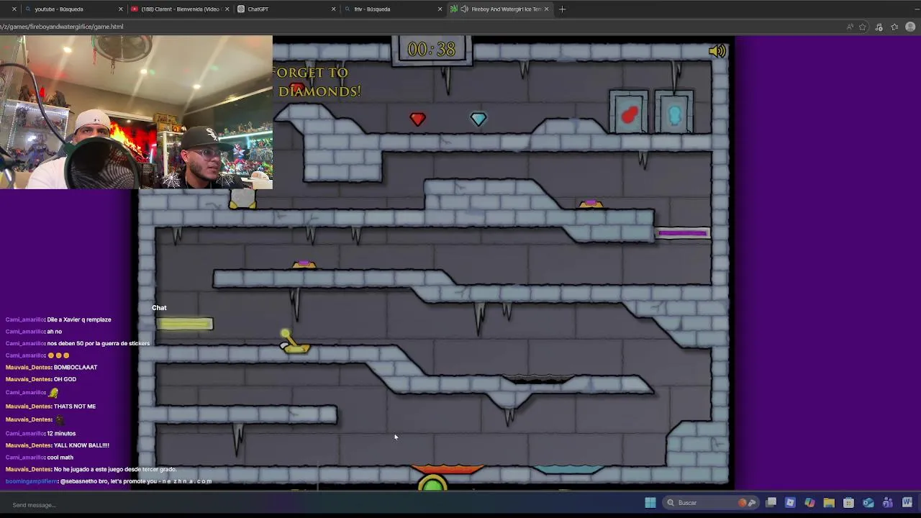
Task: Open File Explorer from taskbar
Action: [829, 503]
